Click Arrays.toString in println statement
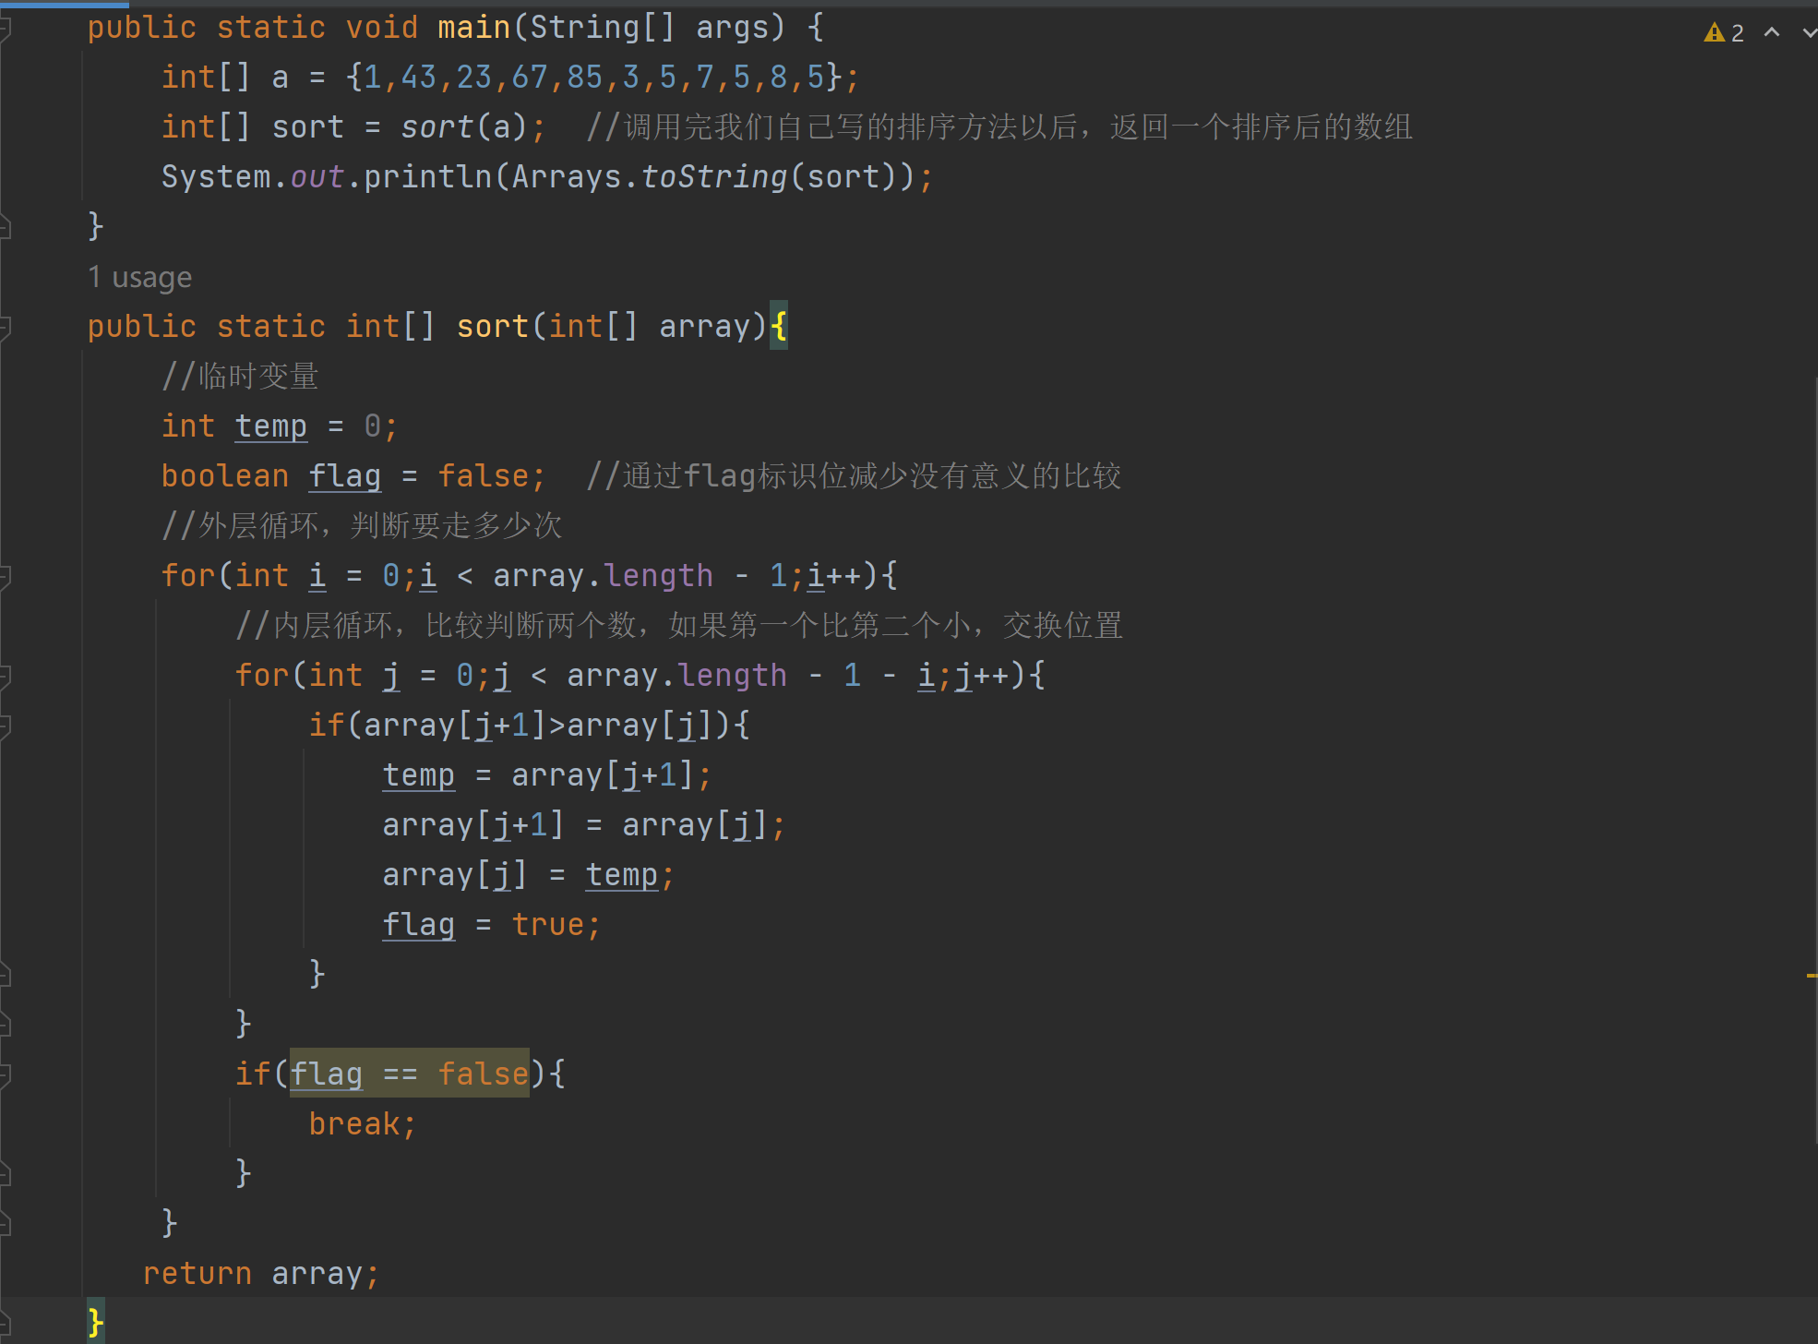 [x=649, y=177]
